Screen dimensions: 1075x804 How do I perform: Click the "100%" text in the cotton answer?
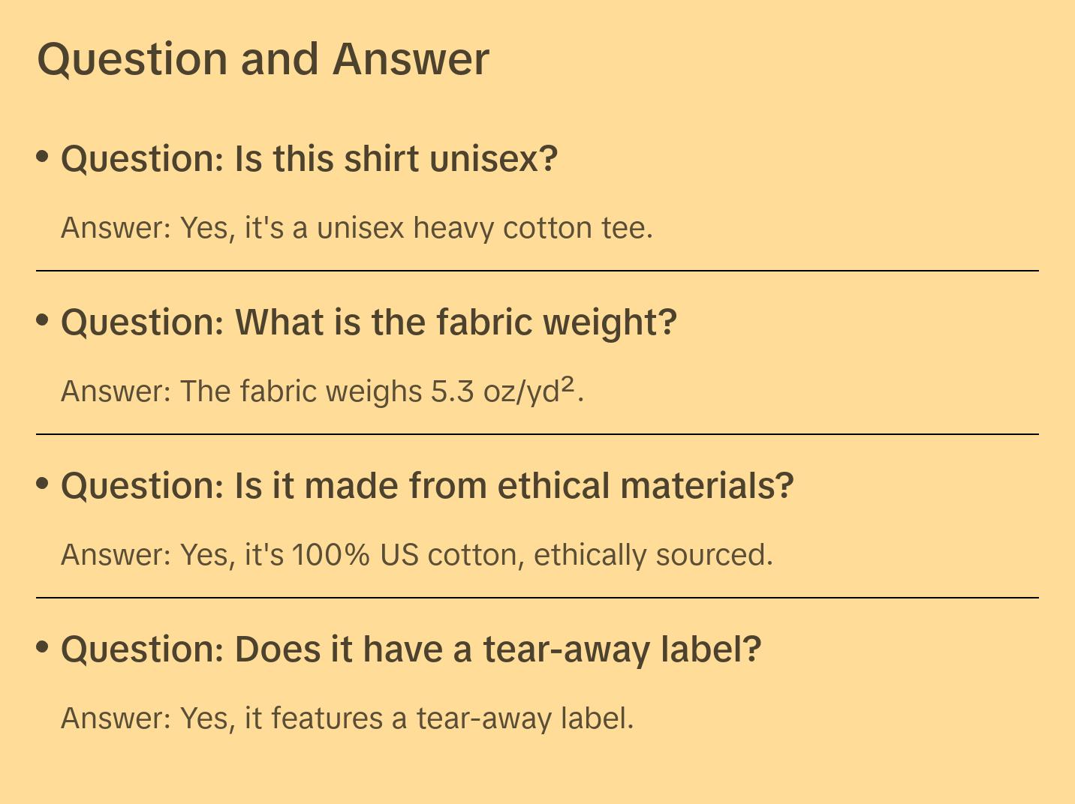(x=331, y=555)
